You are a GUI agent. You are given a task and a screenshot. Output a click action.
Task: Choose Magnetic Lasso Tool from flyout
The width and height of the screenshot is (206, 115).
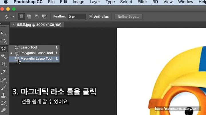pyautogui.click(x=34, y=58)
